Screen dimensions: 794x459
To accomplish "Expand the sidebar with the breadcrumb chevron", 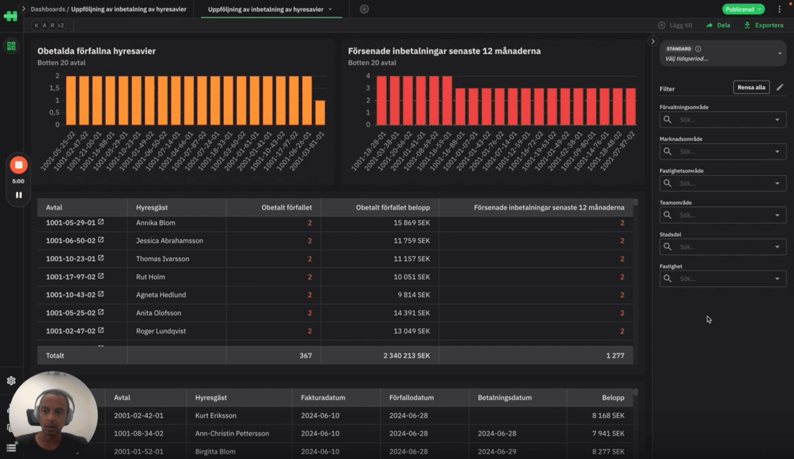I will coord(23,9).
